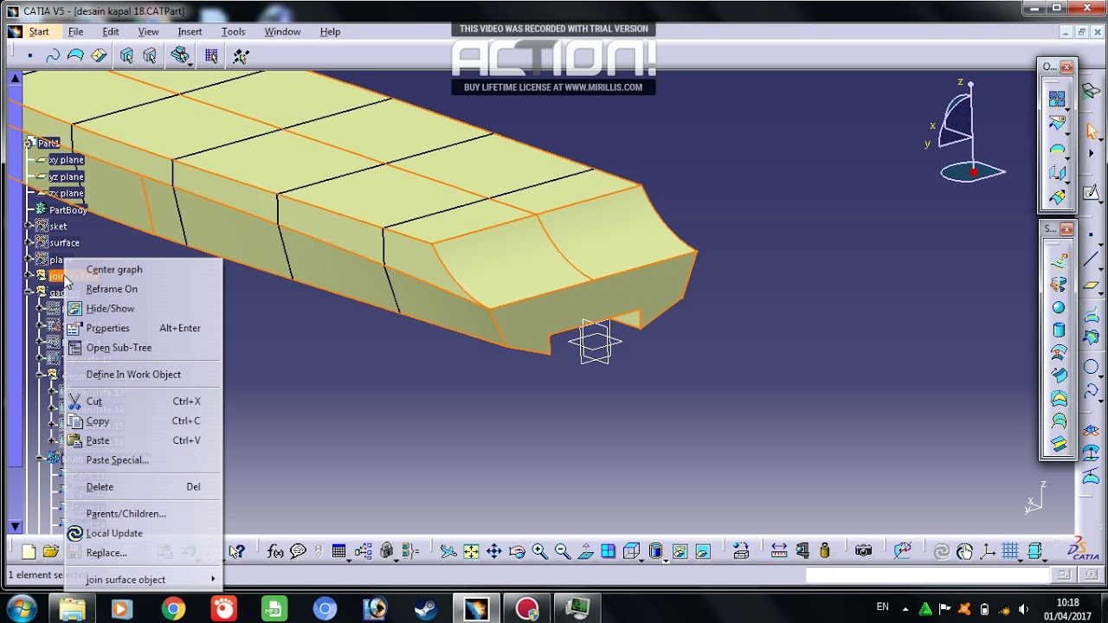Viewport: 1108px width, 623px height.
Task: Select the Line tool on right toolbar
Action: pos(1091,260)
